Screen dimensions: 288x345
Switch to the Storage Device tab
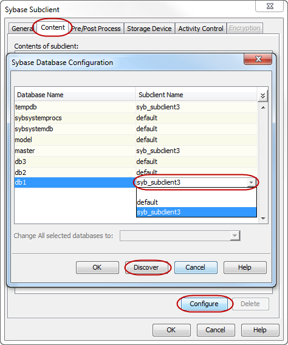pyautogui.click(x=149, y=29)
